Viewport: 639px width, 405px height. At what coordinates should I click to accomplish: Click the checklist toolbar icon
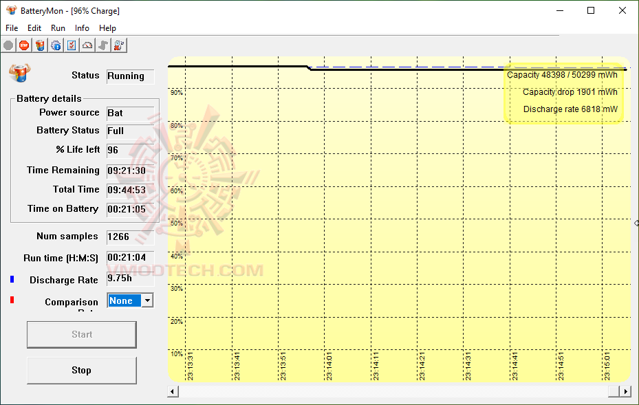pos(72,45)
